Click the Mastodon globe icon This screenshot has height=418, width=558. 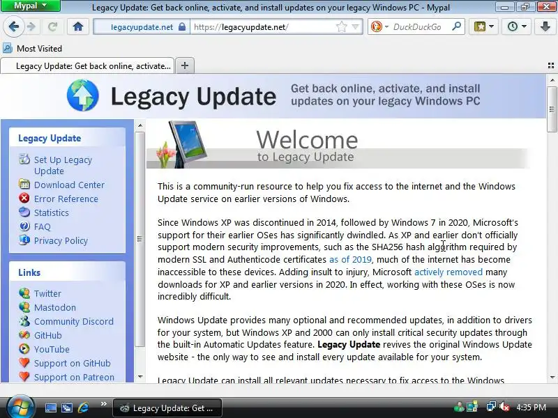24,307
